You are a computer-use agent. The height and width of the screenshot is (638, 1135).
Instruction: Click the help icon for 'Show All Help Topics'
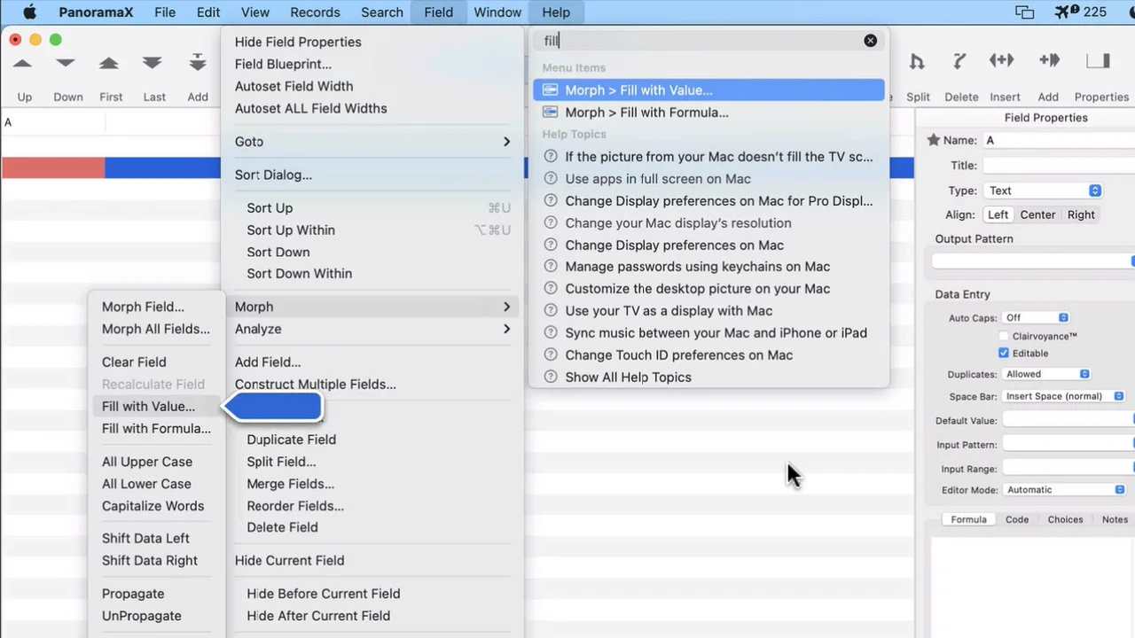(x=551, y=377)
